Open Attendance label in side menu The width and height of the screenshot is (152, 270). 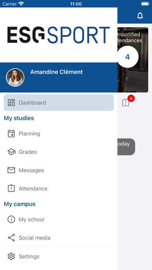[33, 189]
